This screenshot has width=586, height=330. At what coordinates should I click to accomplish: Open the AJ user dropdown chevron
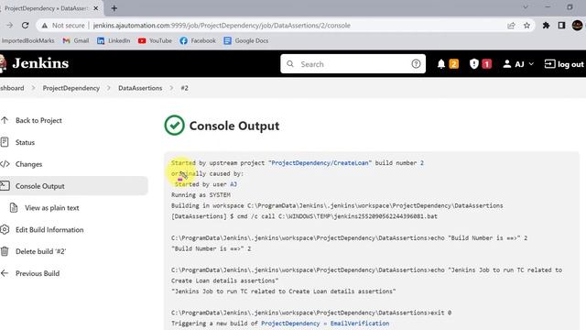(531, 64)
